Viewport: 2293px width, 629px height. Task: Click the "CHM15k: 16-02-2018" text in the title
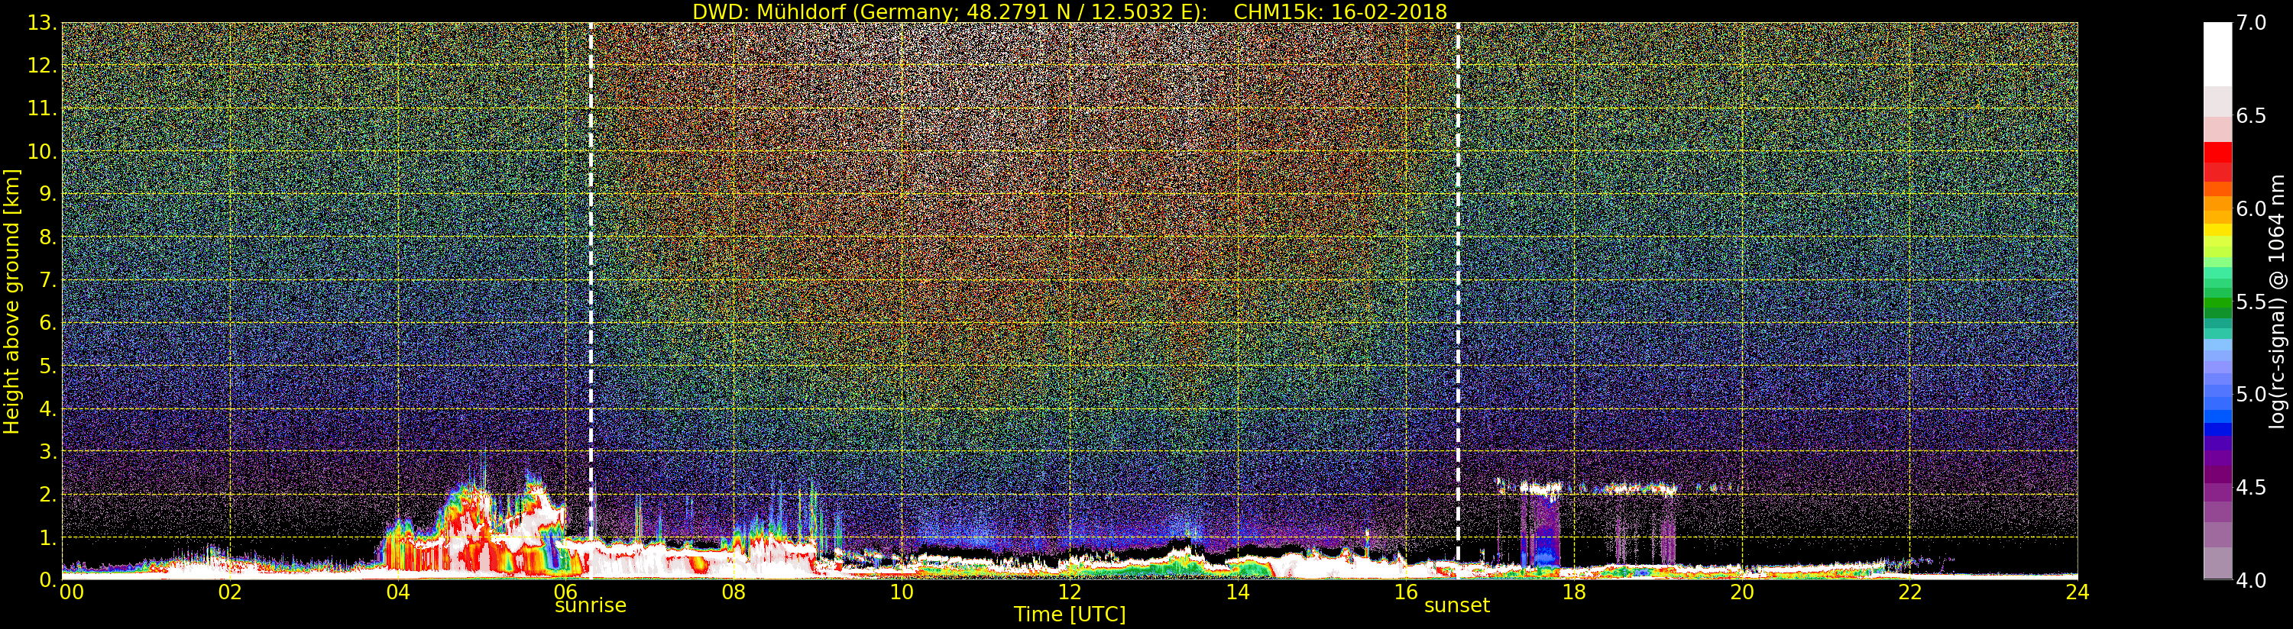pos(1339,11)
